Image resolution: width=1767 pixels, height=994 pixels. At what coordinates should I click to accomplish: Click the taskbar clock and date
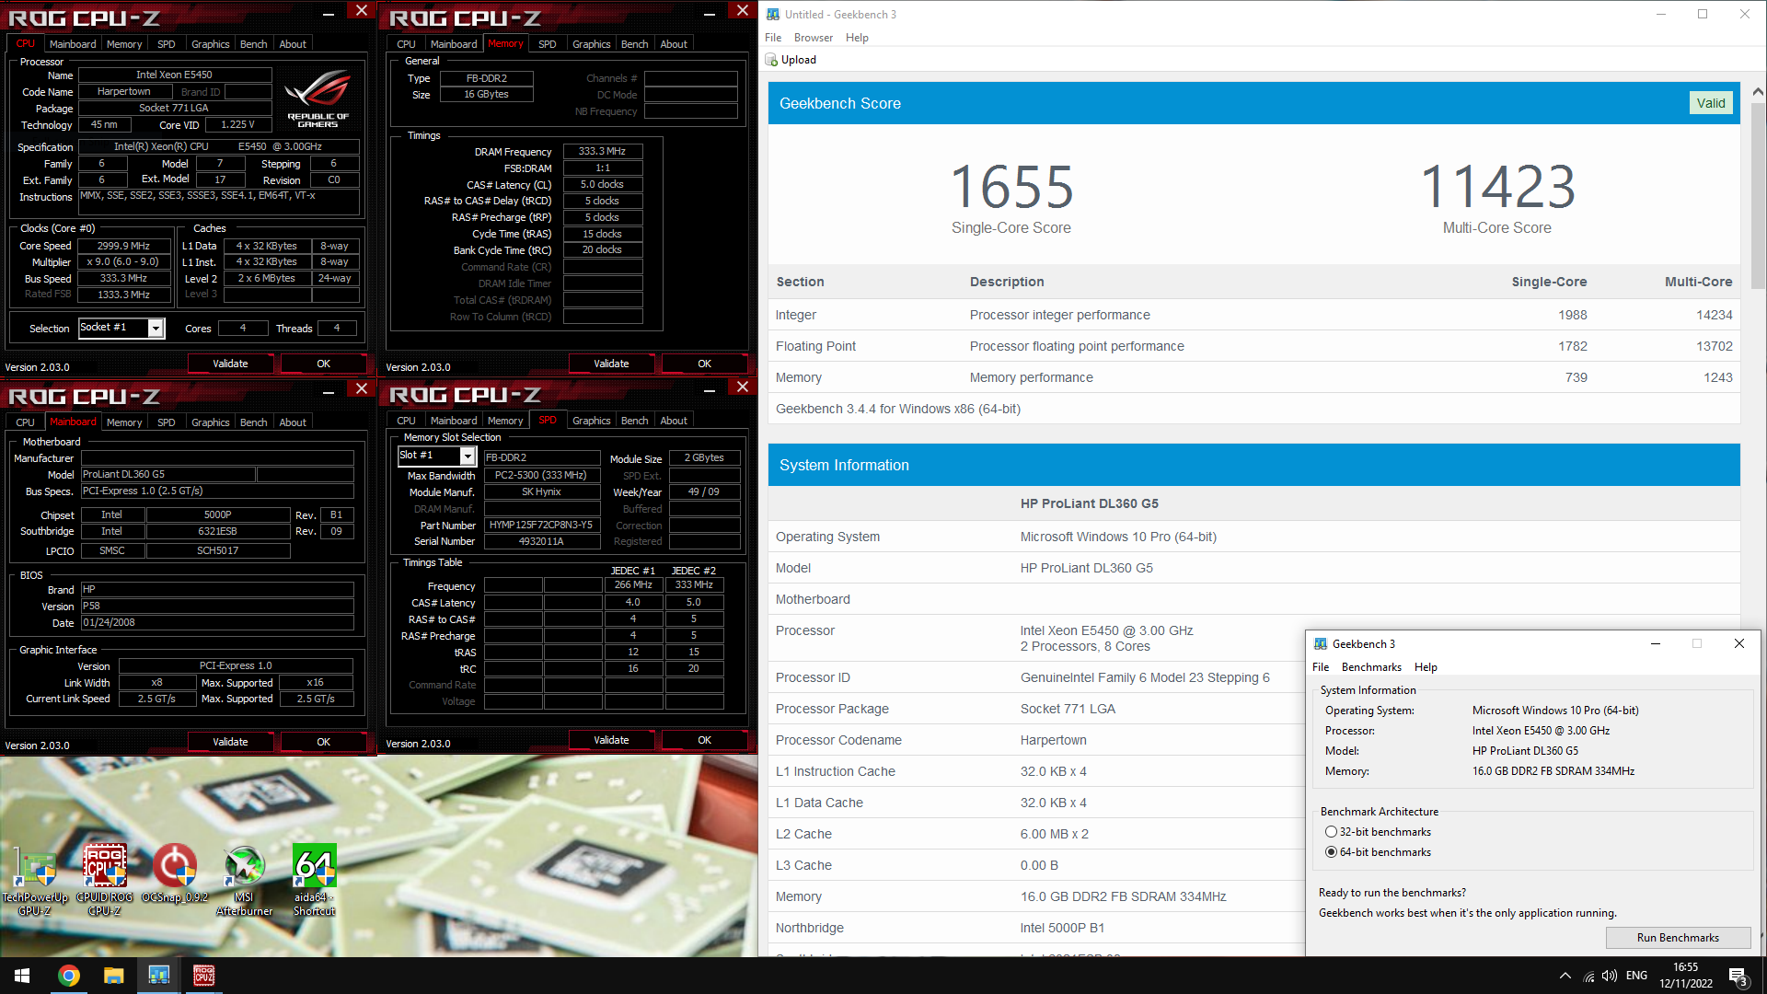(1685, 976)
